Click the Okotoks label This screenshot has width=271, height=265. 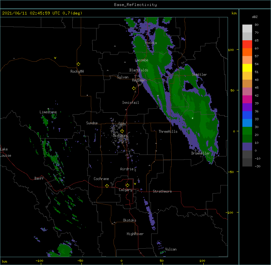130,220
